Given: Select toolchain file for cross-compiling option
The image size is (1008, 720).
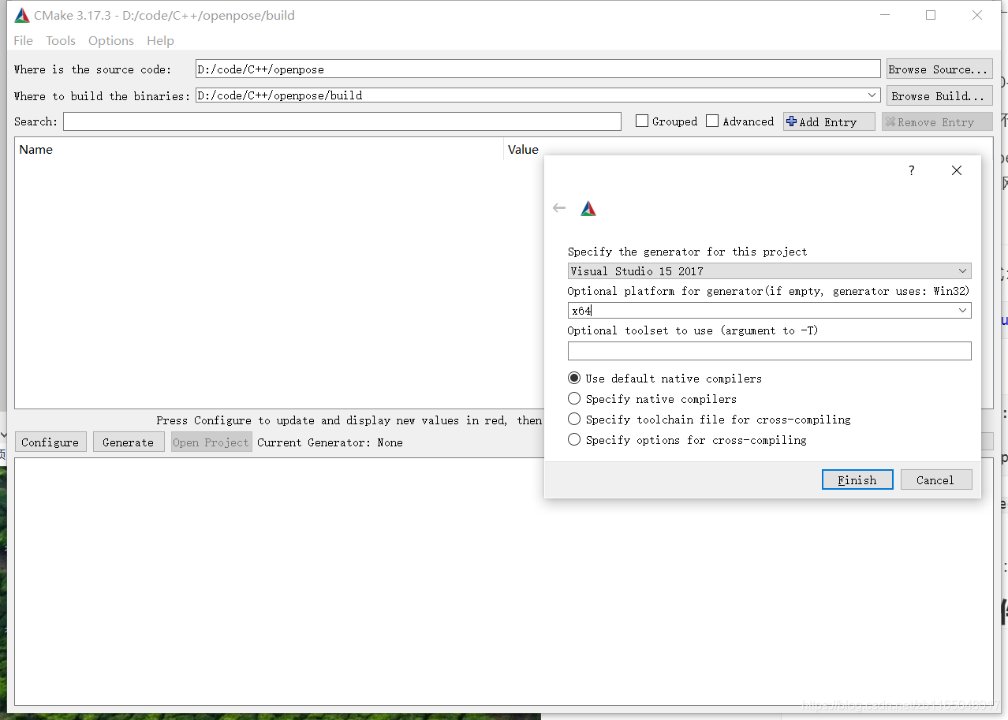Looking at the screenshot, I should pos(574,419).
